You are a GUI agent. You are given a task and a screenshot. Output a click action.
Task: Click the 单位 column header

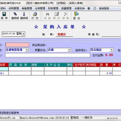tap(70, 65)
